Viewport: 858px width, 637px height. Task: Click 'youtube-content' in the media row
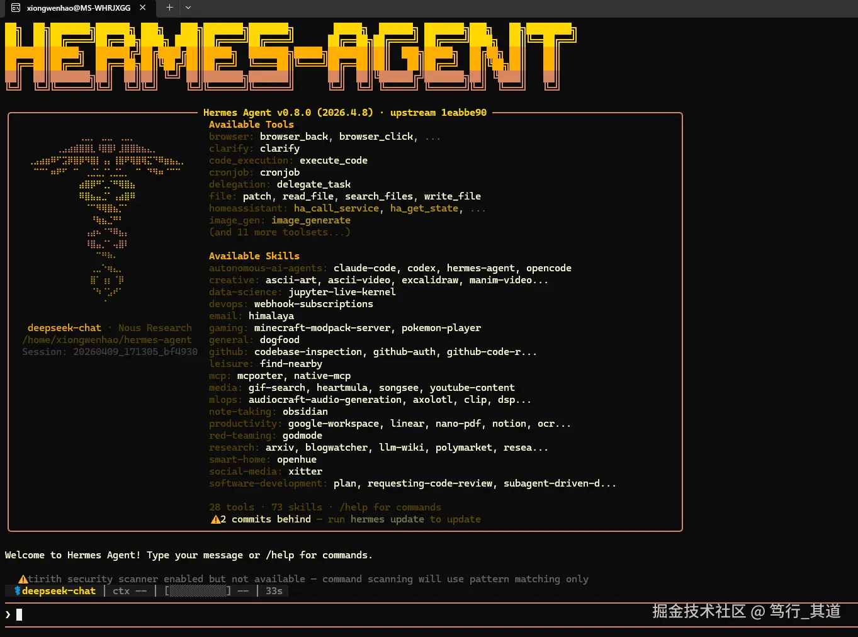click(x=472, y=388)
